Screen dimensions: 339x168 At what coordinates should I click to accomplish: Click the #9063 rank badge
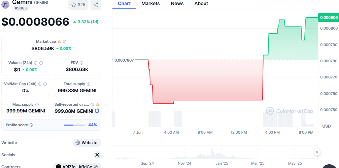point(21,8)
